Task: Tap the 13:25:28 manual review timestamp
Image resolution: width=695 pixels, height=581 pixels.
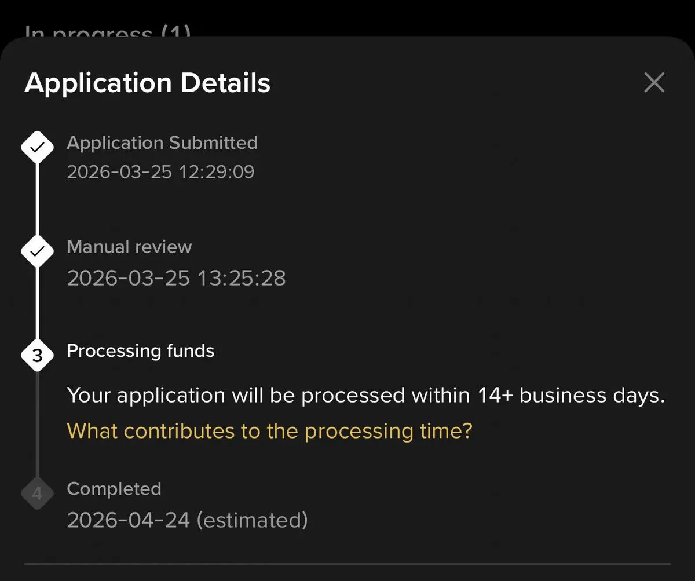Action: click(x=176, y=278)
